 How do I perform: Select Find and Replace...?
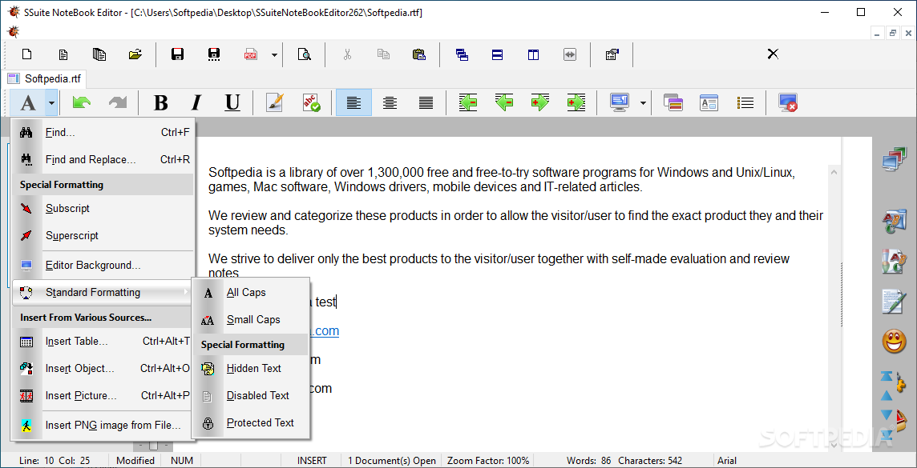(x=103, y=159)
